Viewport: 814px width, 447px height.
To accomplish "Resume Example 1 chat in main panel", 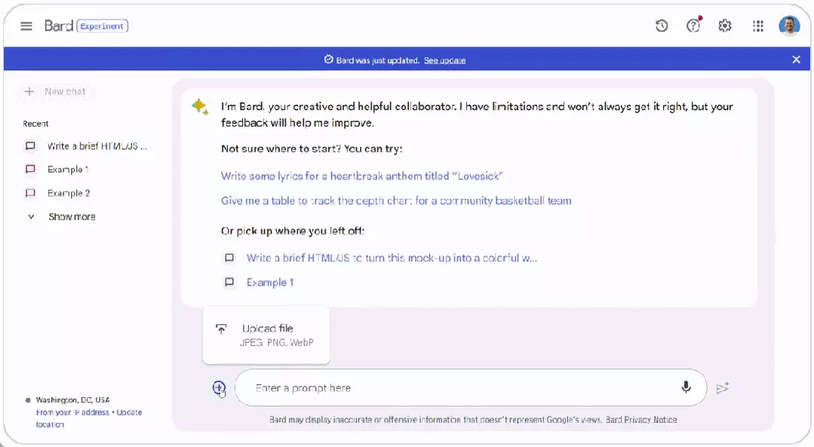I will point(270,282).
